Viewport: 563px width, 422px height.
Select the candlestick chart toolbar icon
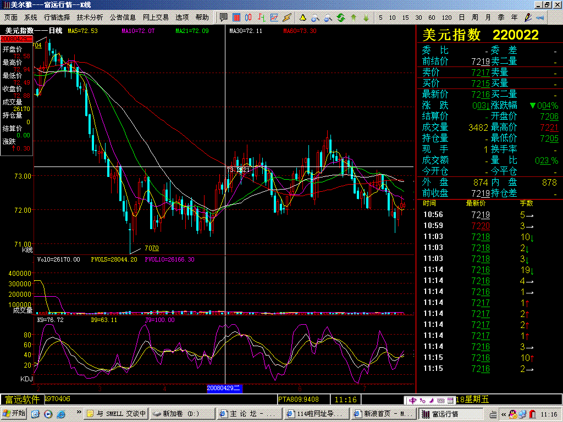point(249,17)
